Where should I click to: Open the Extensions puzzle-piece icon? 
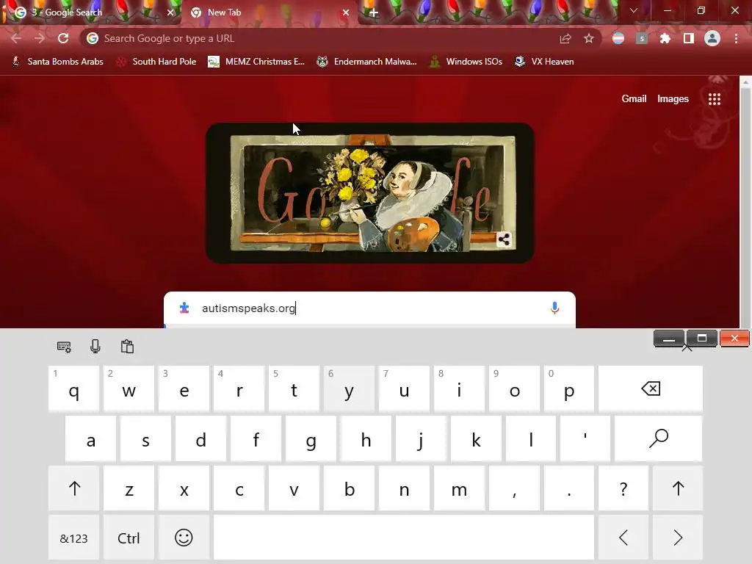(x=665, y=38)
